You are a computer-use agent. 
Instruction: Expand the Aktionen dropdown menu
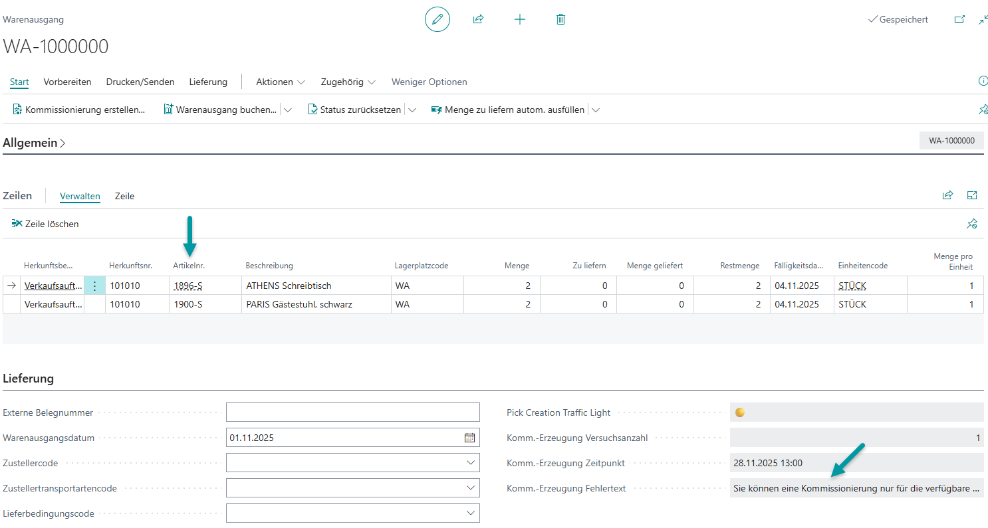tap(281, 82)
